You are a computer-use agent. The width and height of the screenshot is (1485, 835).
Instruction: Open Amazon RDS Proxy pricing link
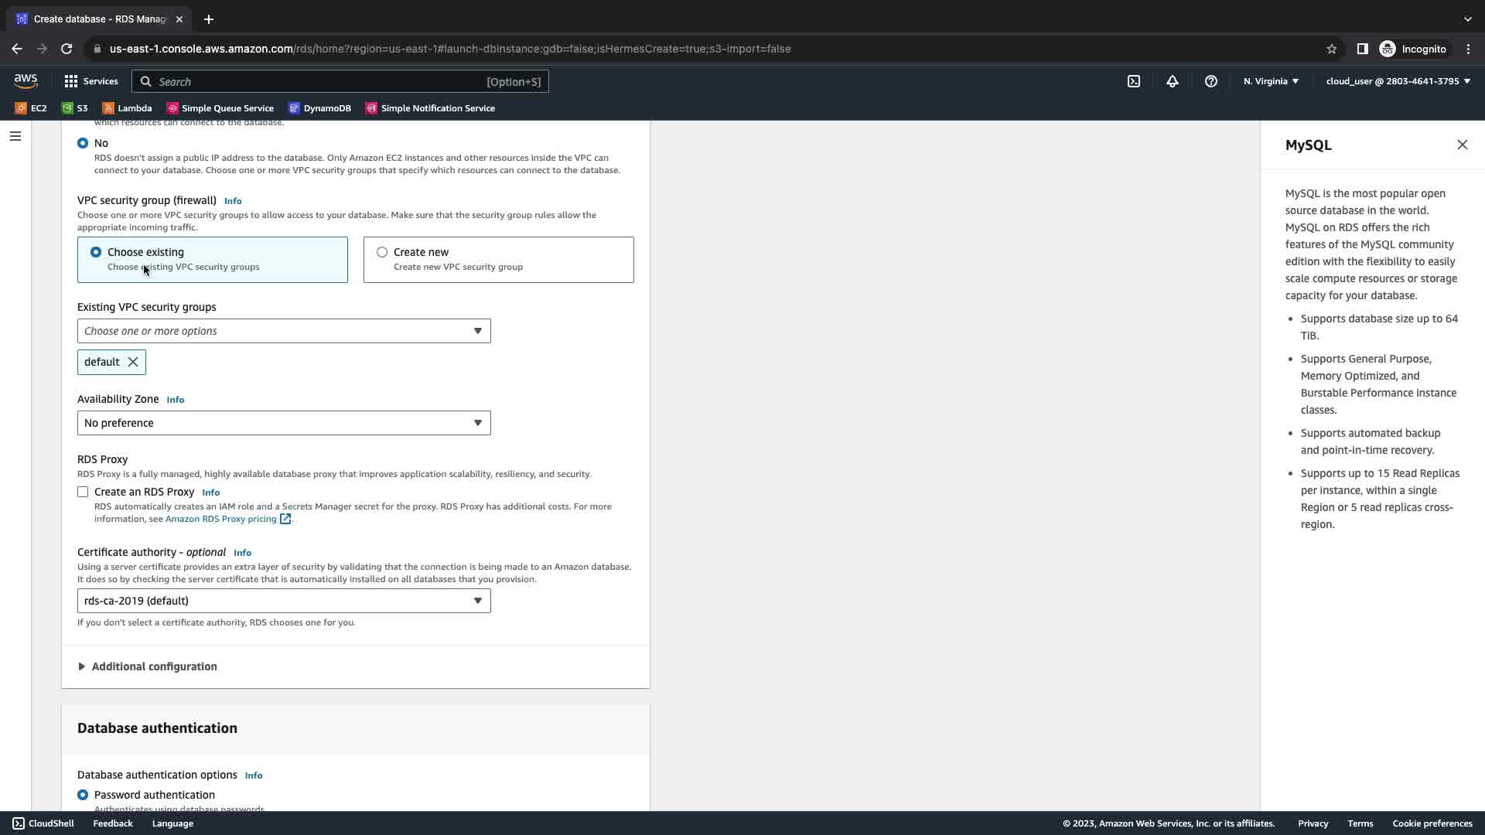pyautogui.click(x=220, y=519)
